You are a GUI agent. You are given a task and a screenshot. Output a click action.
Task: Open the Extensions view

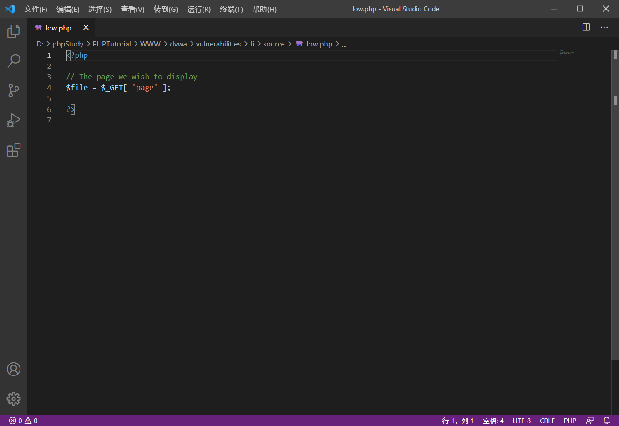[x=14, y=150]
